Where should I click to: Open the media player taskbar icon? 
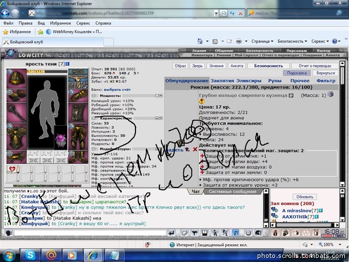pyautogui.click(x=72, y=255)
